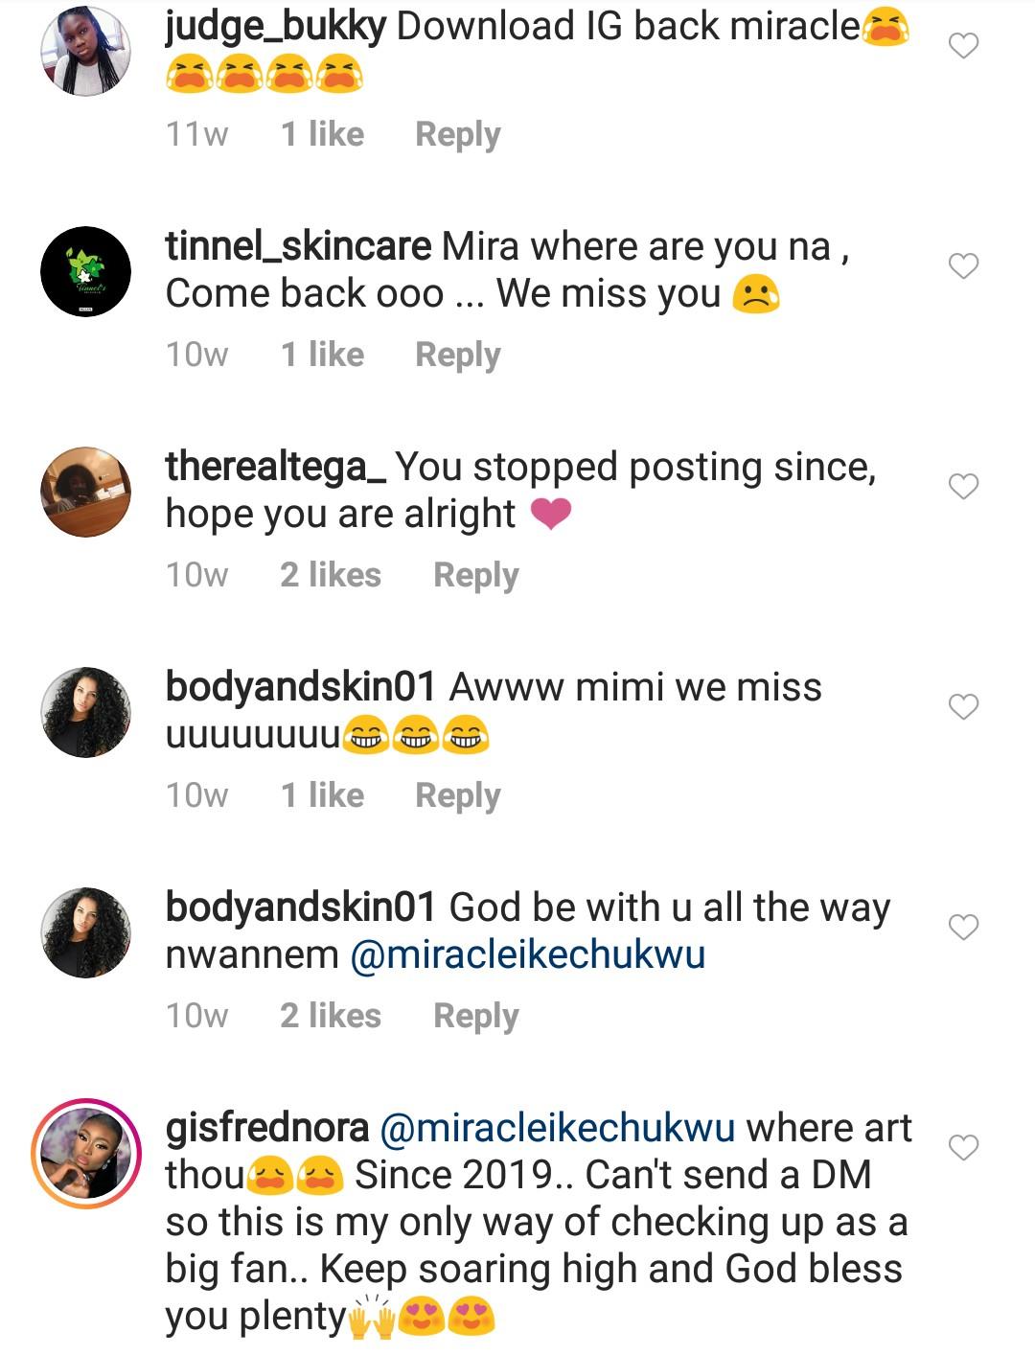Open tinnel_skincare's profile picture
The height and width of the screenshot is (1355, 1035).
tap(86, 271)
